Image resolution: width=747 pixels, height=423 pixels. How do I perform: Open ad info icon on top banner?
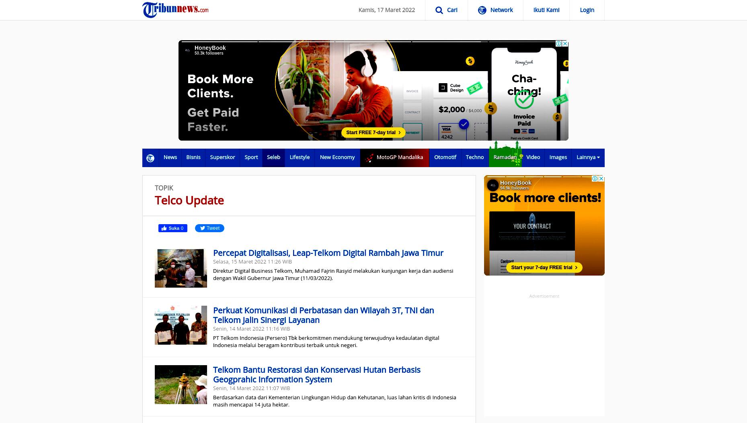(x=559, y=43)
